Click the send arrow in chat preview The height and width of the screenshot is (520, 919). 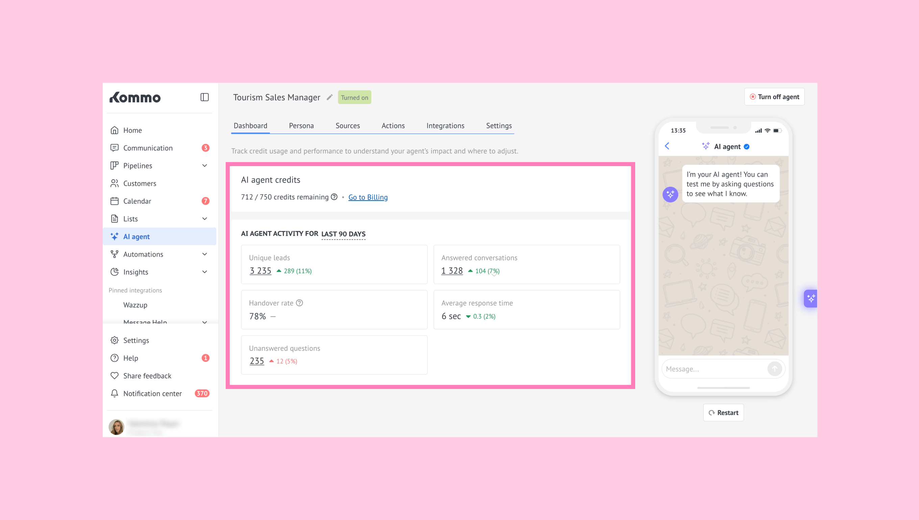point(774,369)
